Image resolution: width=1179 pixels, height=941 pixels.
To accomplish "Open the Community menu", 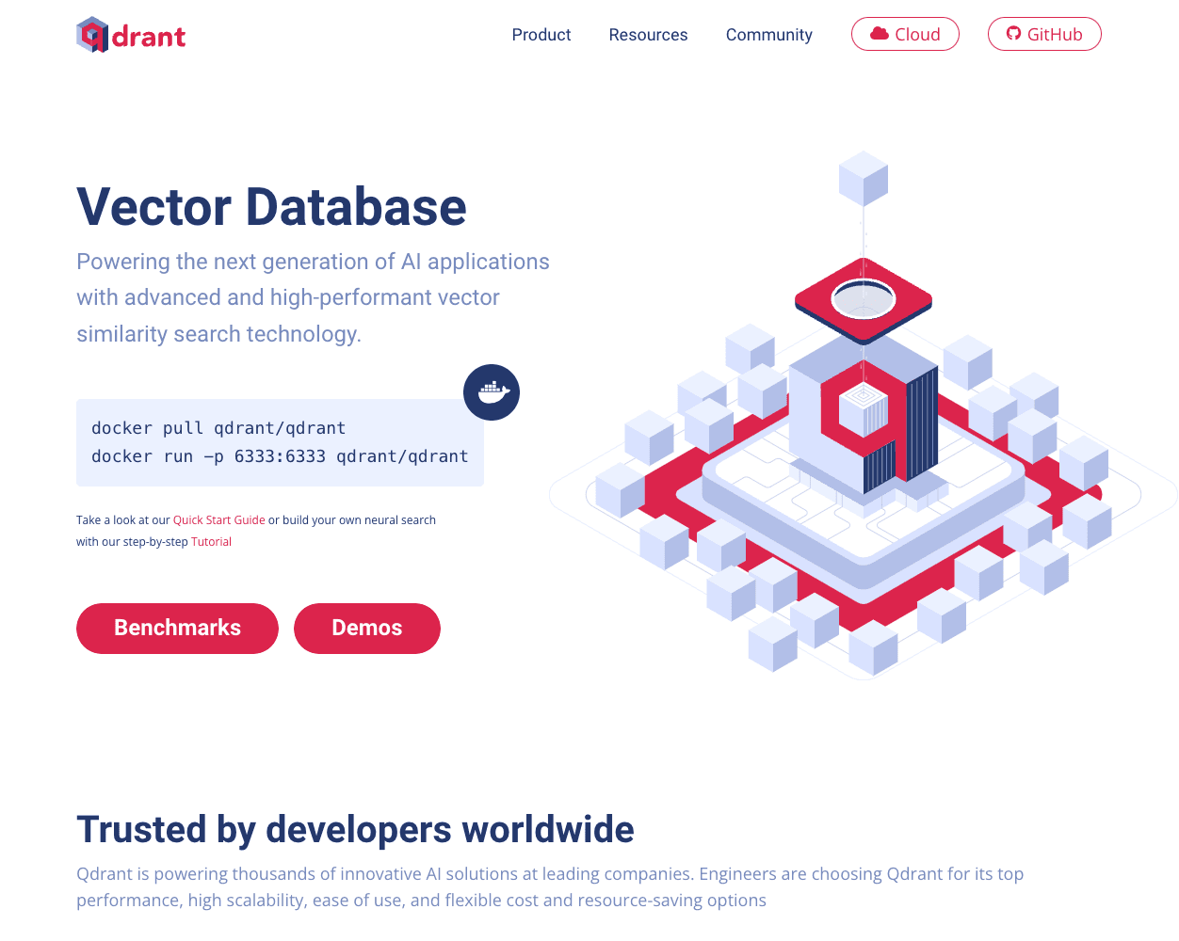I will pyautogui.click(x=769, y=35).
